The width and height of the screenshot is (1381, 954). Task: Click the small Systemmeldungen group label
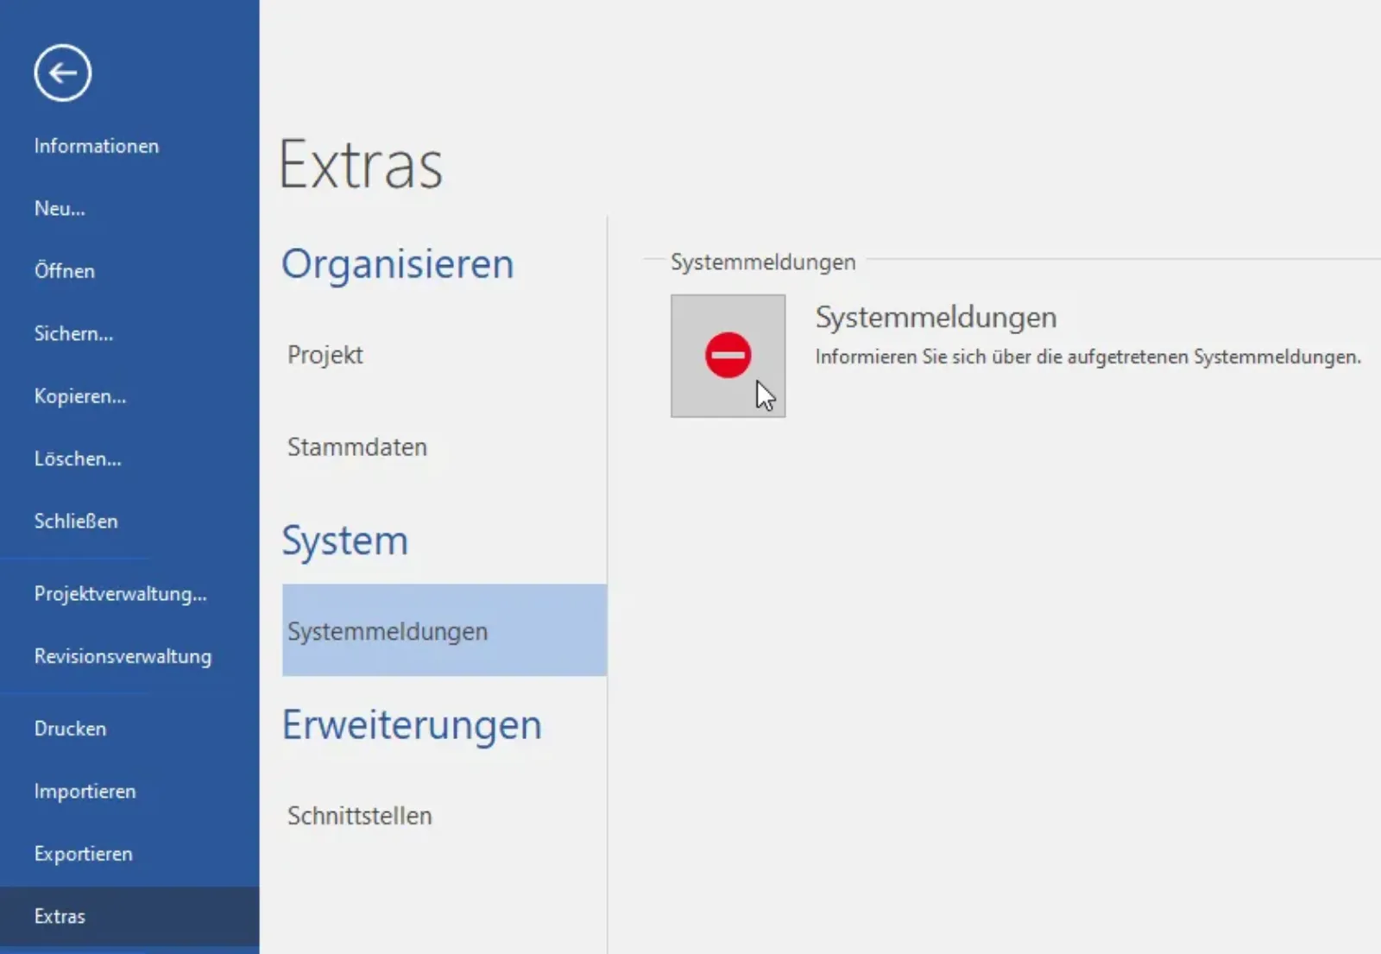pyautogui.click(x=763, y=262)
